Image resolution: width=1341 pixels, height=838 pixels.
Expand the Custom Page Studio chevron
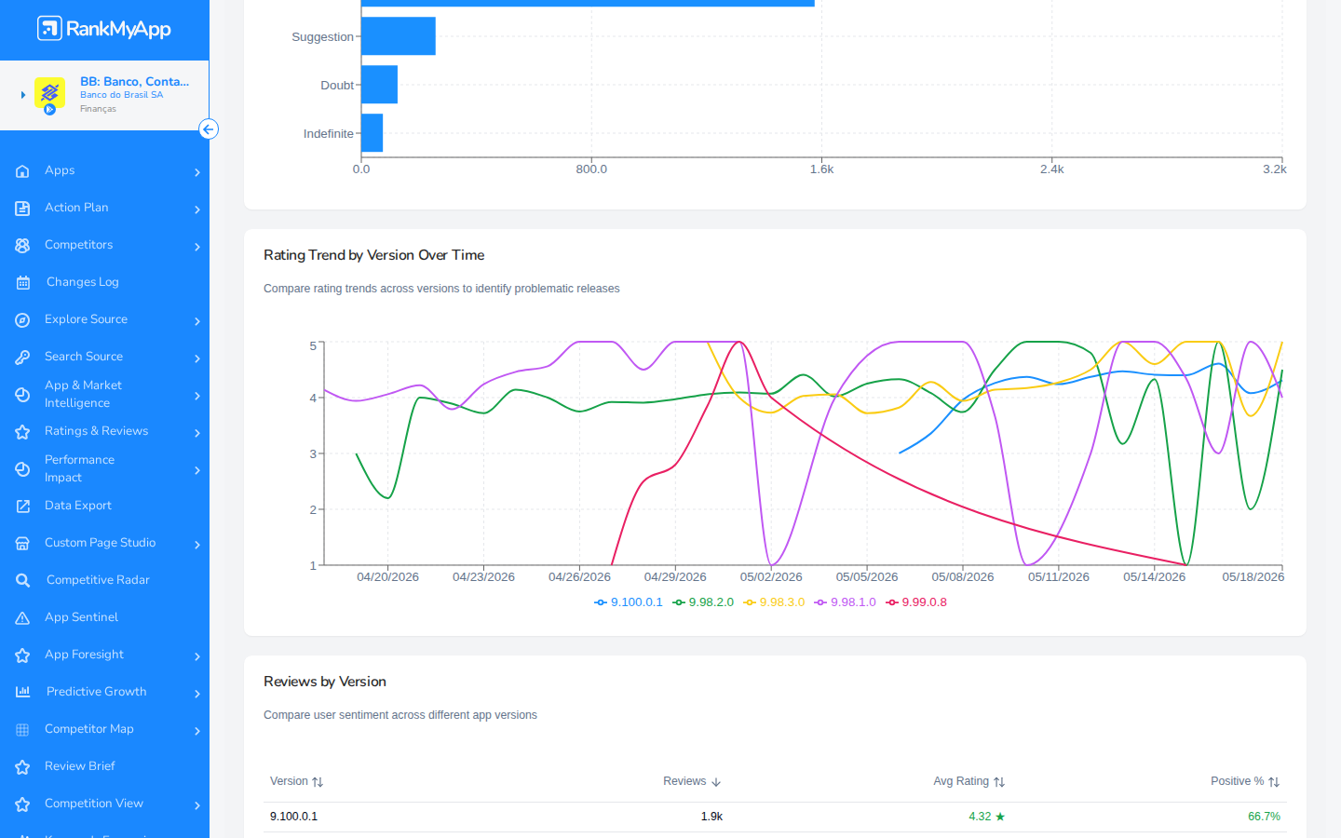click(x=197, y=545)
